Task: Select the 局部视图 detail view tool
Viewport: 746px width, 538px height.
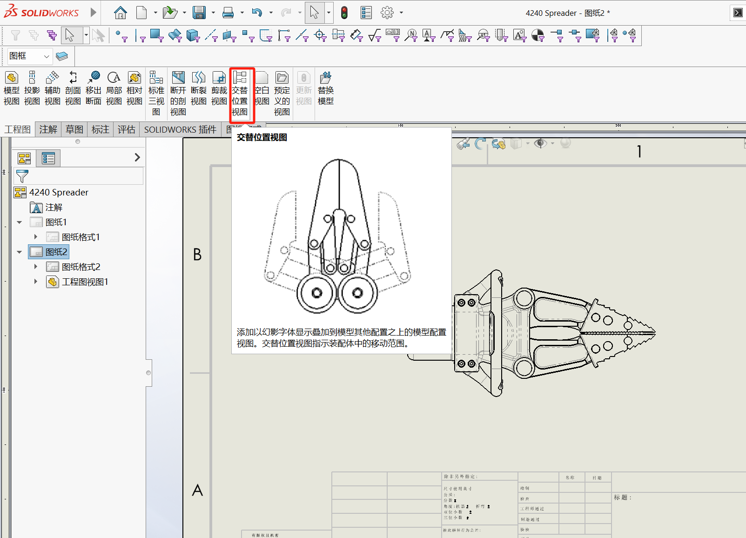Action: (x=114, y=88)
